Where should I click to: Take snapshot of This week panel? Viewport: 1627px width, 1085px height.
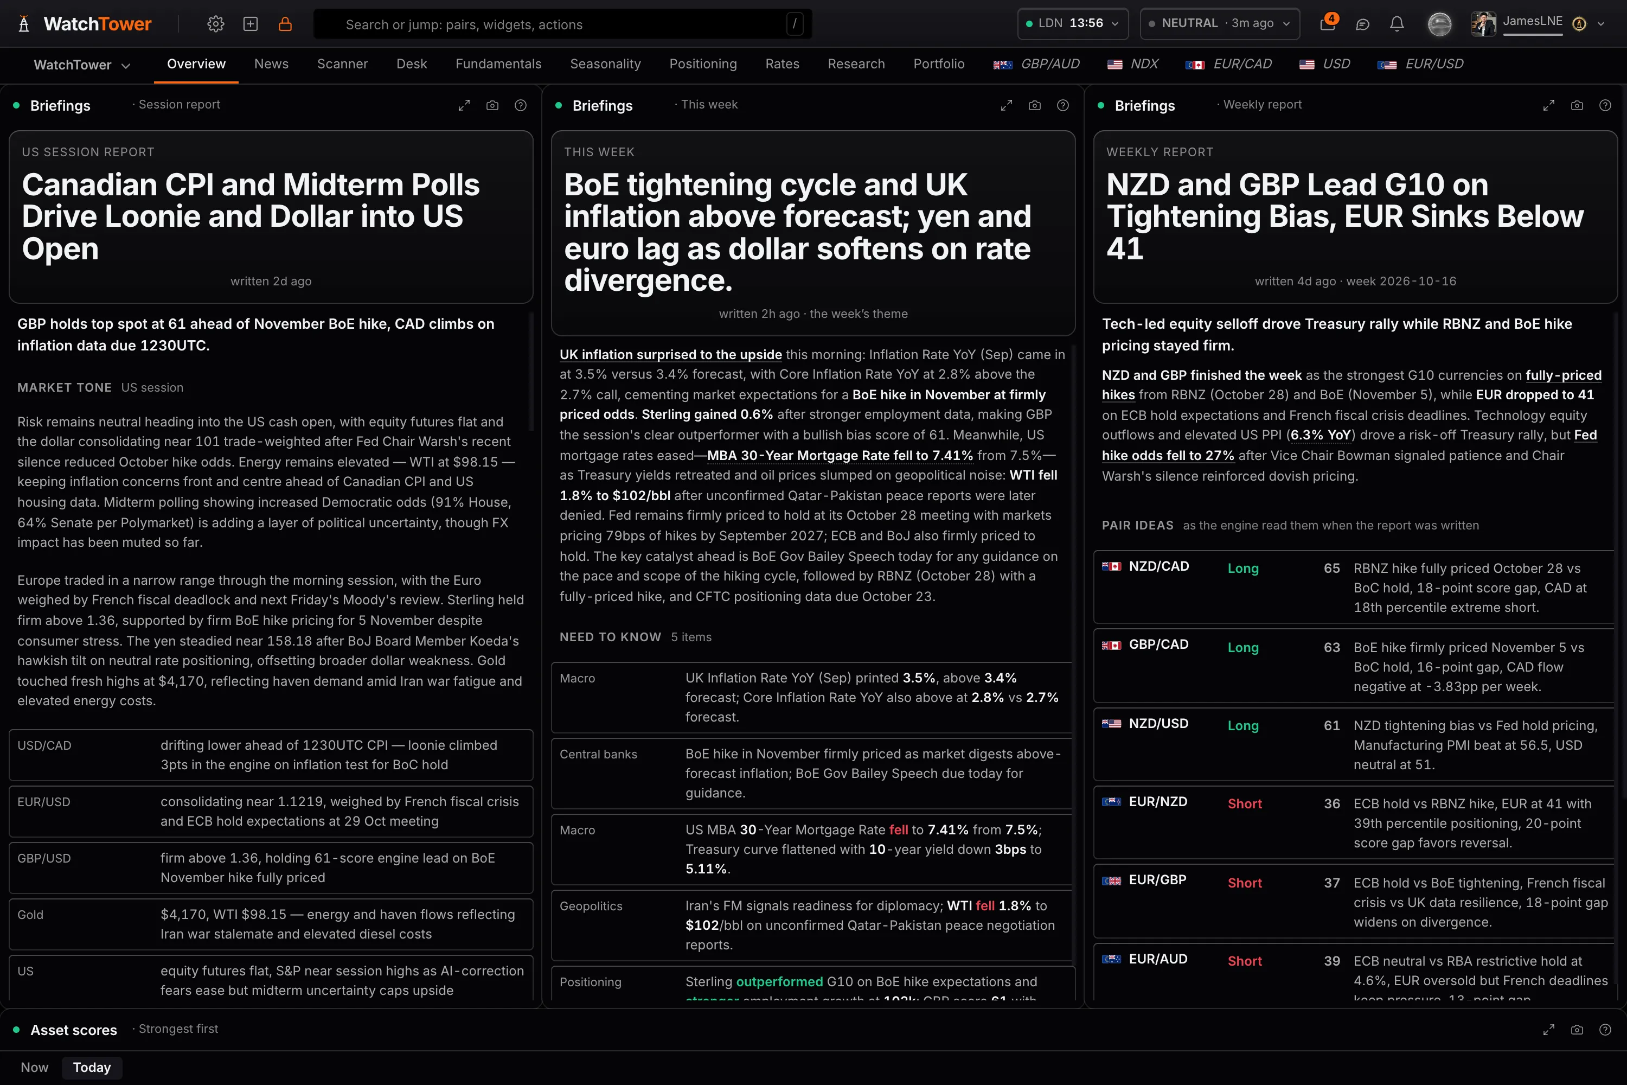(x=1035, y=105)
